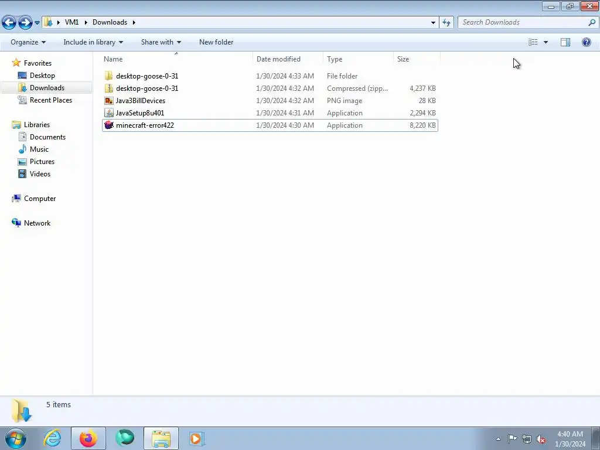The image size is (600, 450).
Task: Open the Organize menu
Action: click(28, 42)
